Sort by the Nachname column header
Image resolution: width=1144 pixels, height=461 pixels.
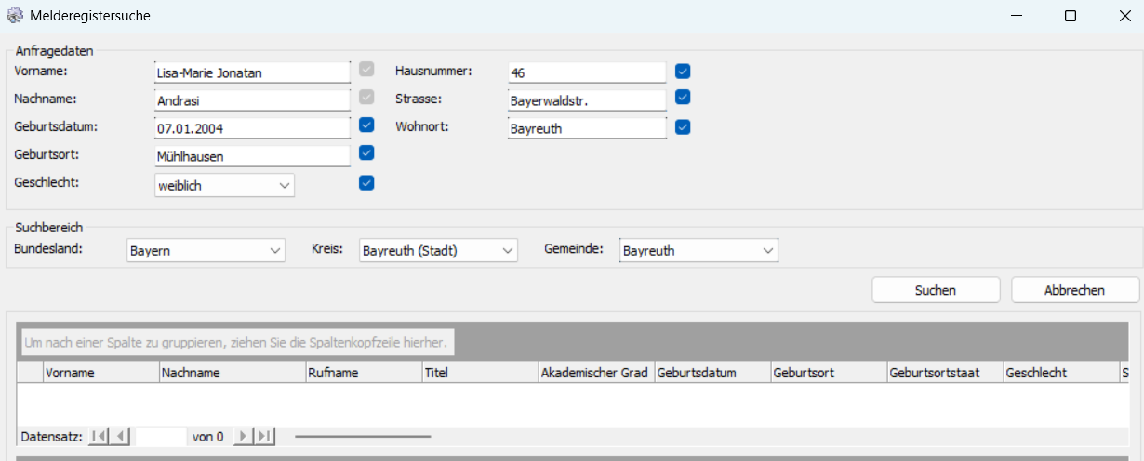pos(233,373)
